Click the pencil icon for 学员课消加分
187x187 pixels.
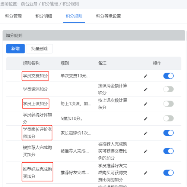point(146,89)
